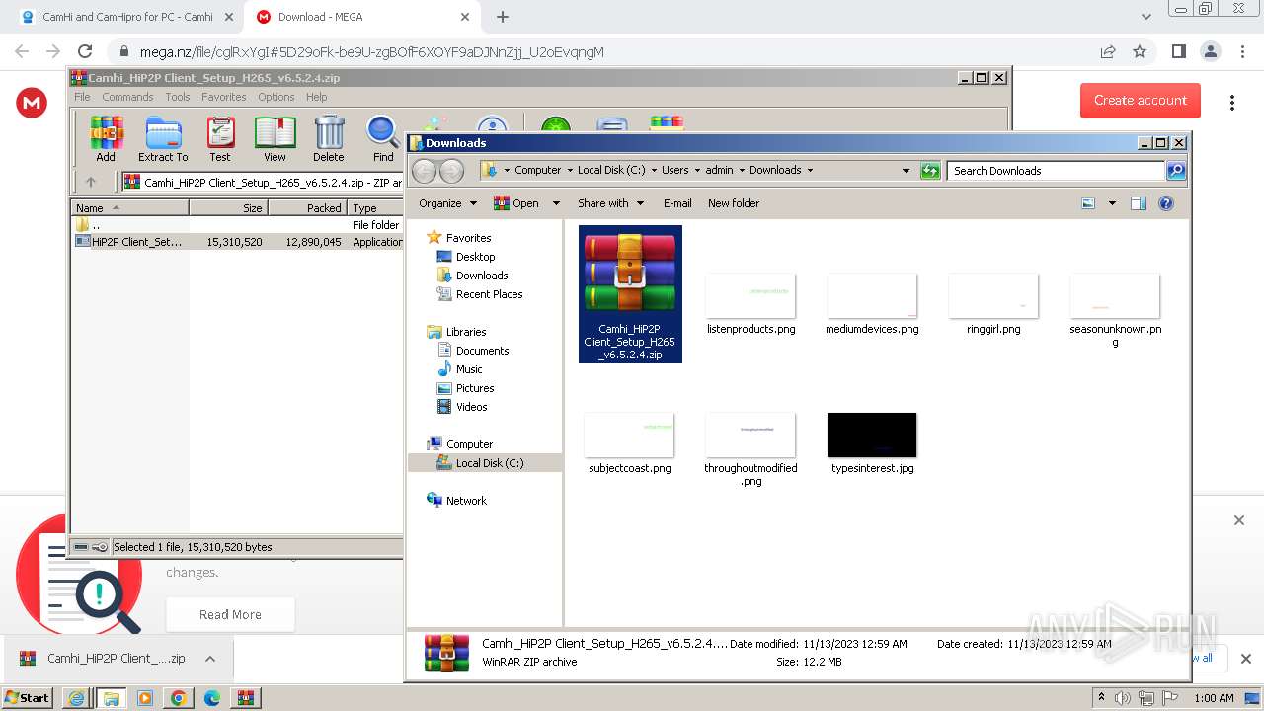Open Chrome tab search dropdown
Viewport: 1264px width, 711px height.
pyautogui.click(x=1145, y=17)
